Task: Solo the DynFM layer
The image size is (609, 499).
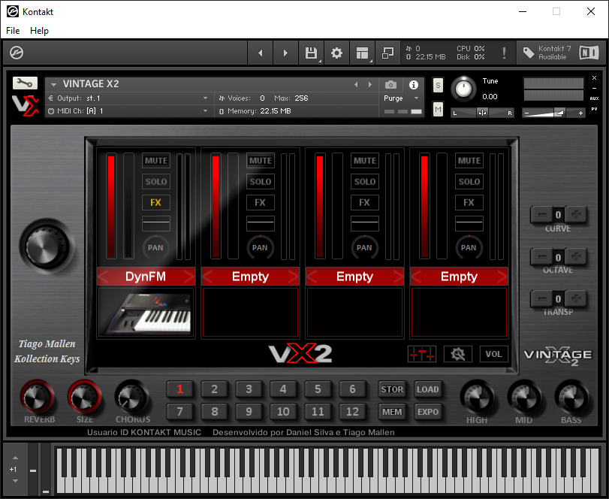Action: point(155,182)
